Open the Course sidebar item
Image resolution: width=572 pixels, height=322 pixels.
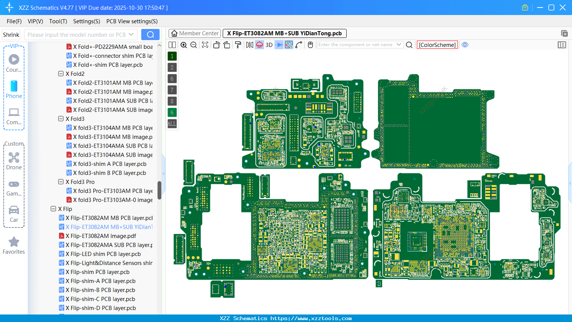coord(14,63)
